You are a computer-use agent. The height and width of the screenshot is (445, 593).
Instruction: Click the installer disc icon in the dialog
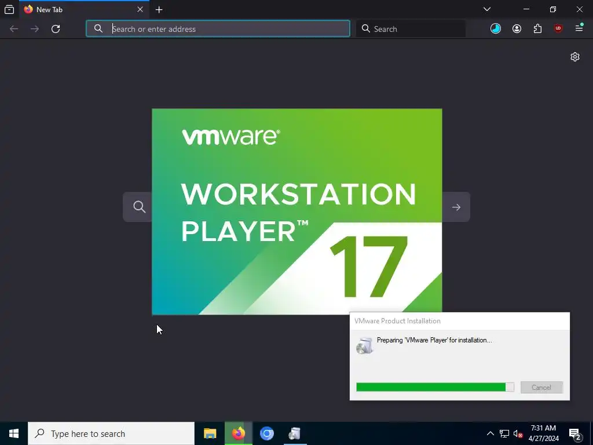point(365,345)
